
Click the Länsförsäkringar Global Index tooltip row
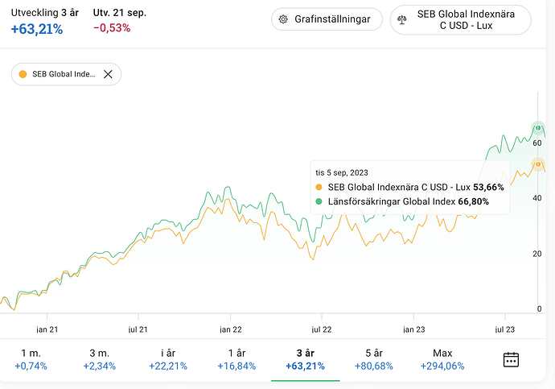coord(409,201)
